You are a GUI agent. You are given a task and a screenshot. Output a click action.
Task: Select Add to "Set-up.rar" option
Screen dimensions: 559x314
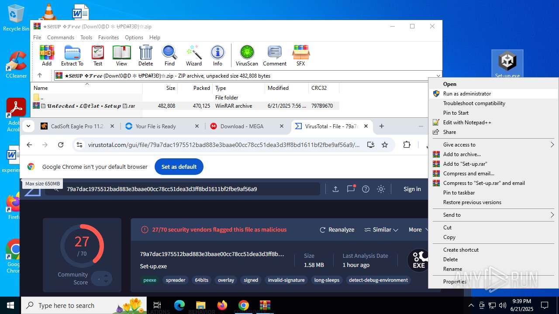pos(493,164)
